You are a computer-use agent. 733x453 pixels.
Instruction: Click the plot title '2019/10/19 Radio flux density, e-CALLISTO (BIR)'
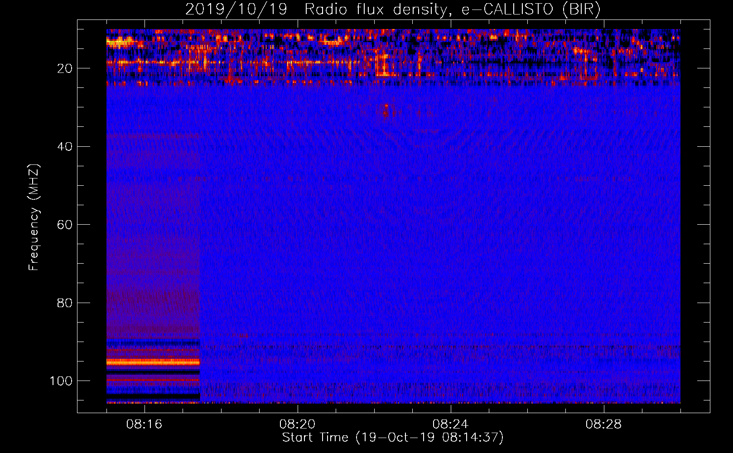(x=393, y=10)
